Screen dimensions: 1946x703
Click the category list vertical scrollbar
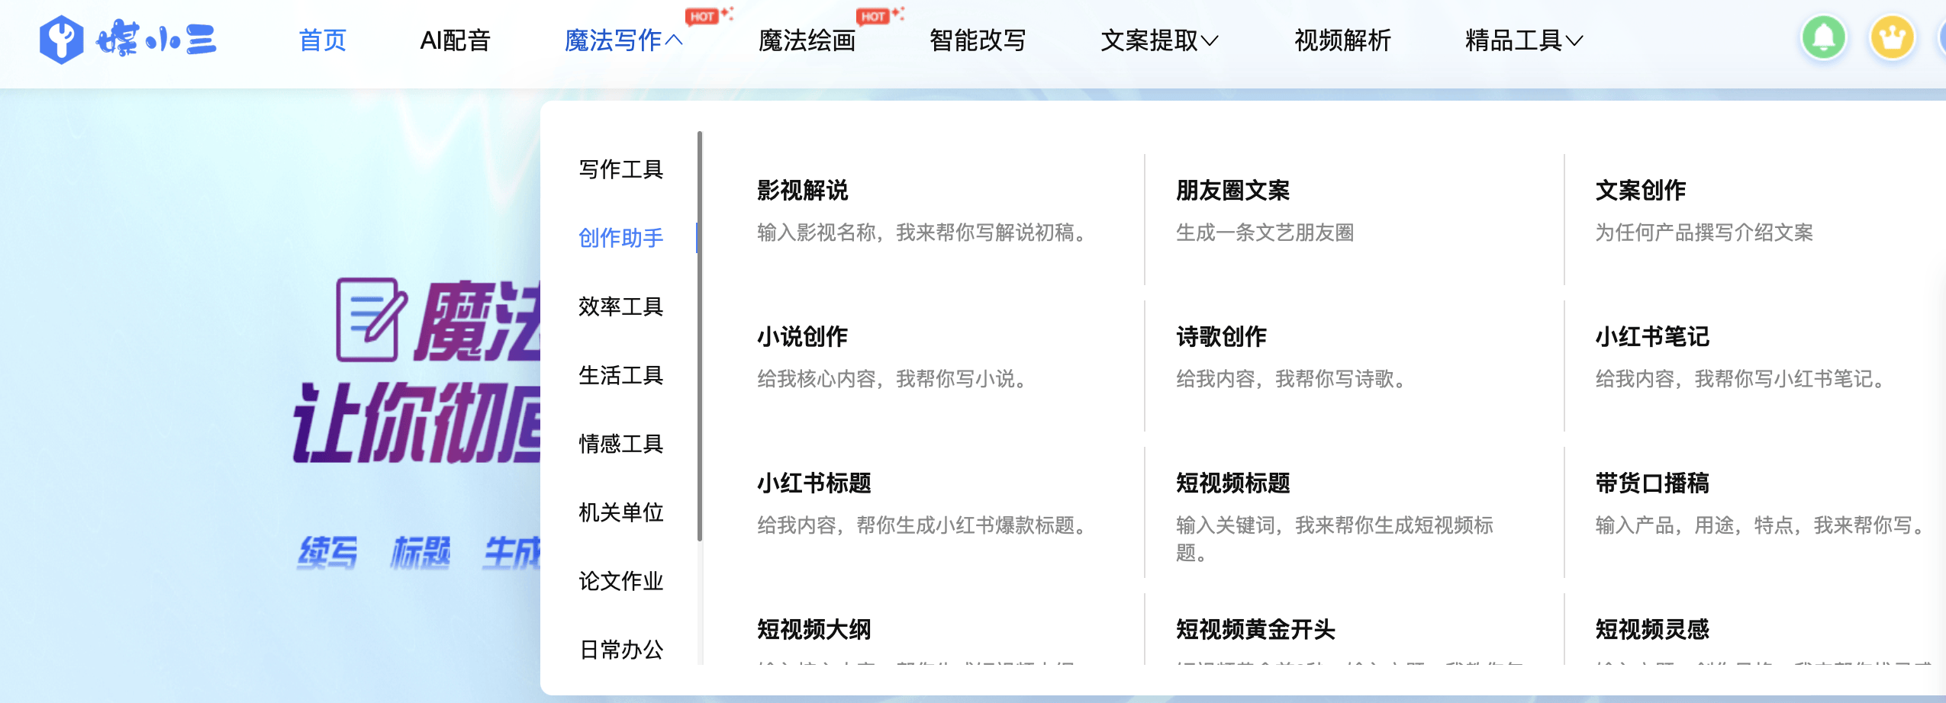(x=699, y=335)
